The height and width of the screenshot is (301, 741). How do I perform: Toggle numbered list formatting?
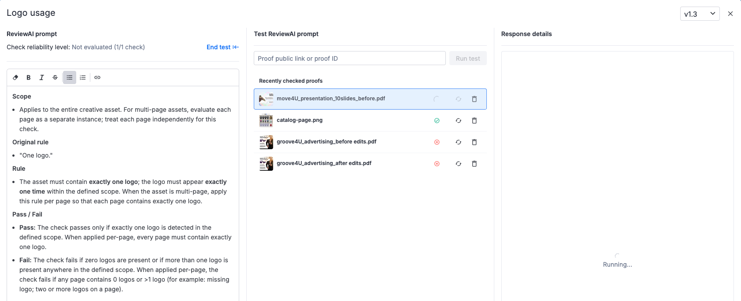pyautogui.click(x=83, y=77)
